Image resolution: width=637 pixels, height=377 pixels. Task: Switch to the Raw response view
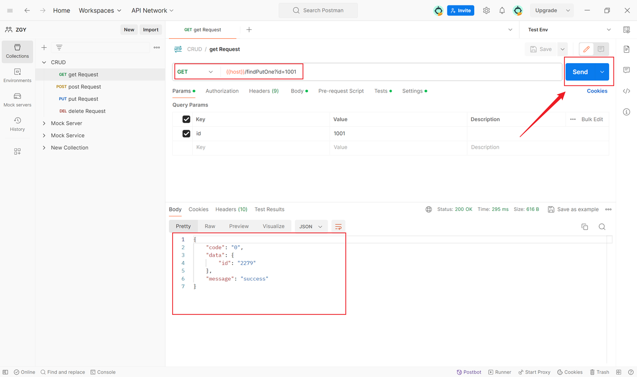click(x=210, y=226)
